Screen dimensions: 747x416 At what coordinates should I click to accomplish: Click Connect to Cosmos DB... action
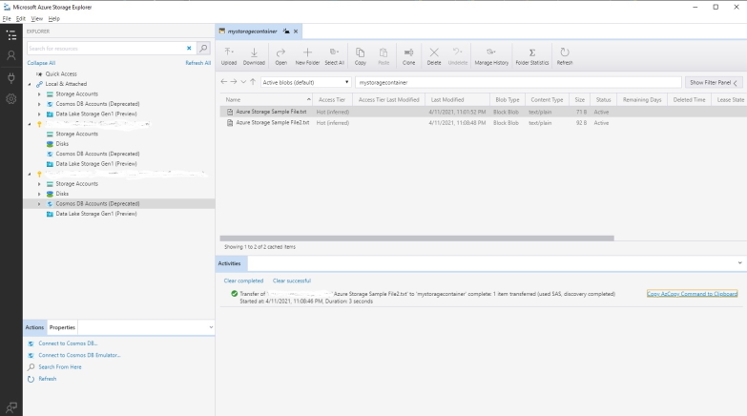pyautogui.click(x=68, y=343)
